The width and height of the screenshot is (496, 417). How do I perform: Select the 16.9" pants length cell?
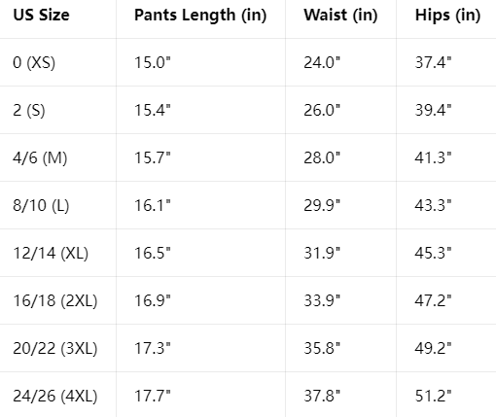(x=153, y=300)
